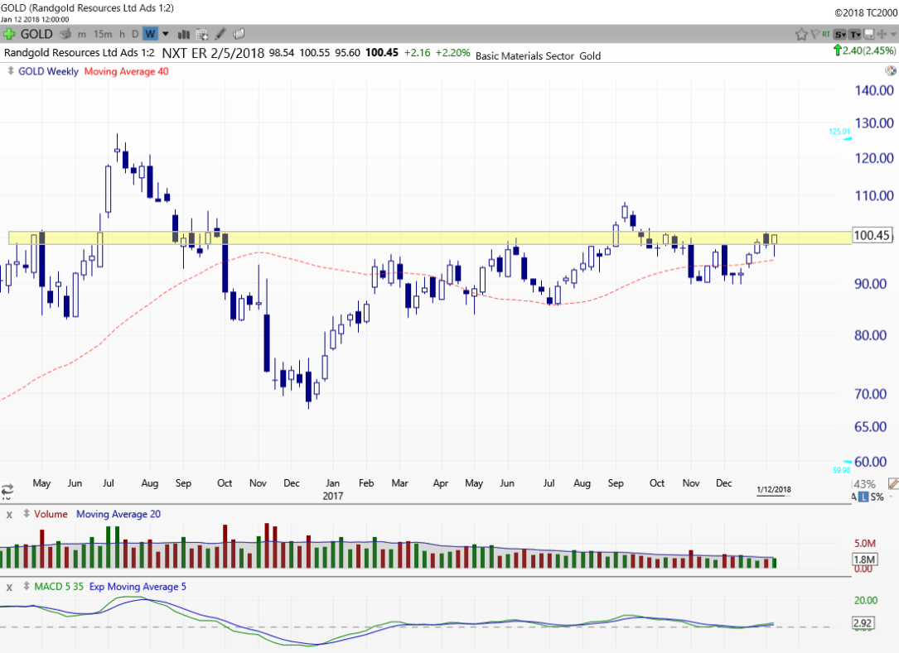
Task: Click the green plus add-symbol icon
Action: click(x=9, y=34)
